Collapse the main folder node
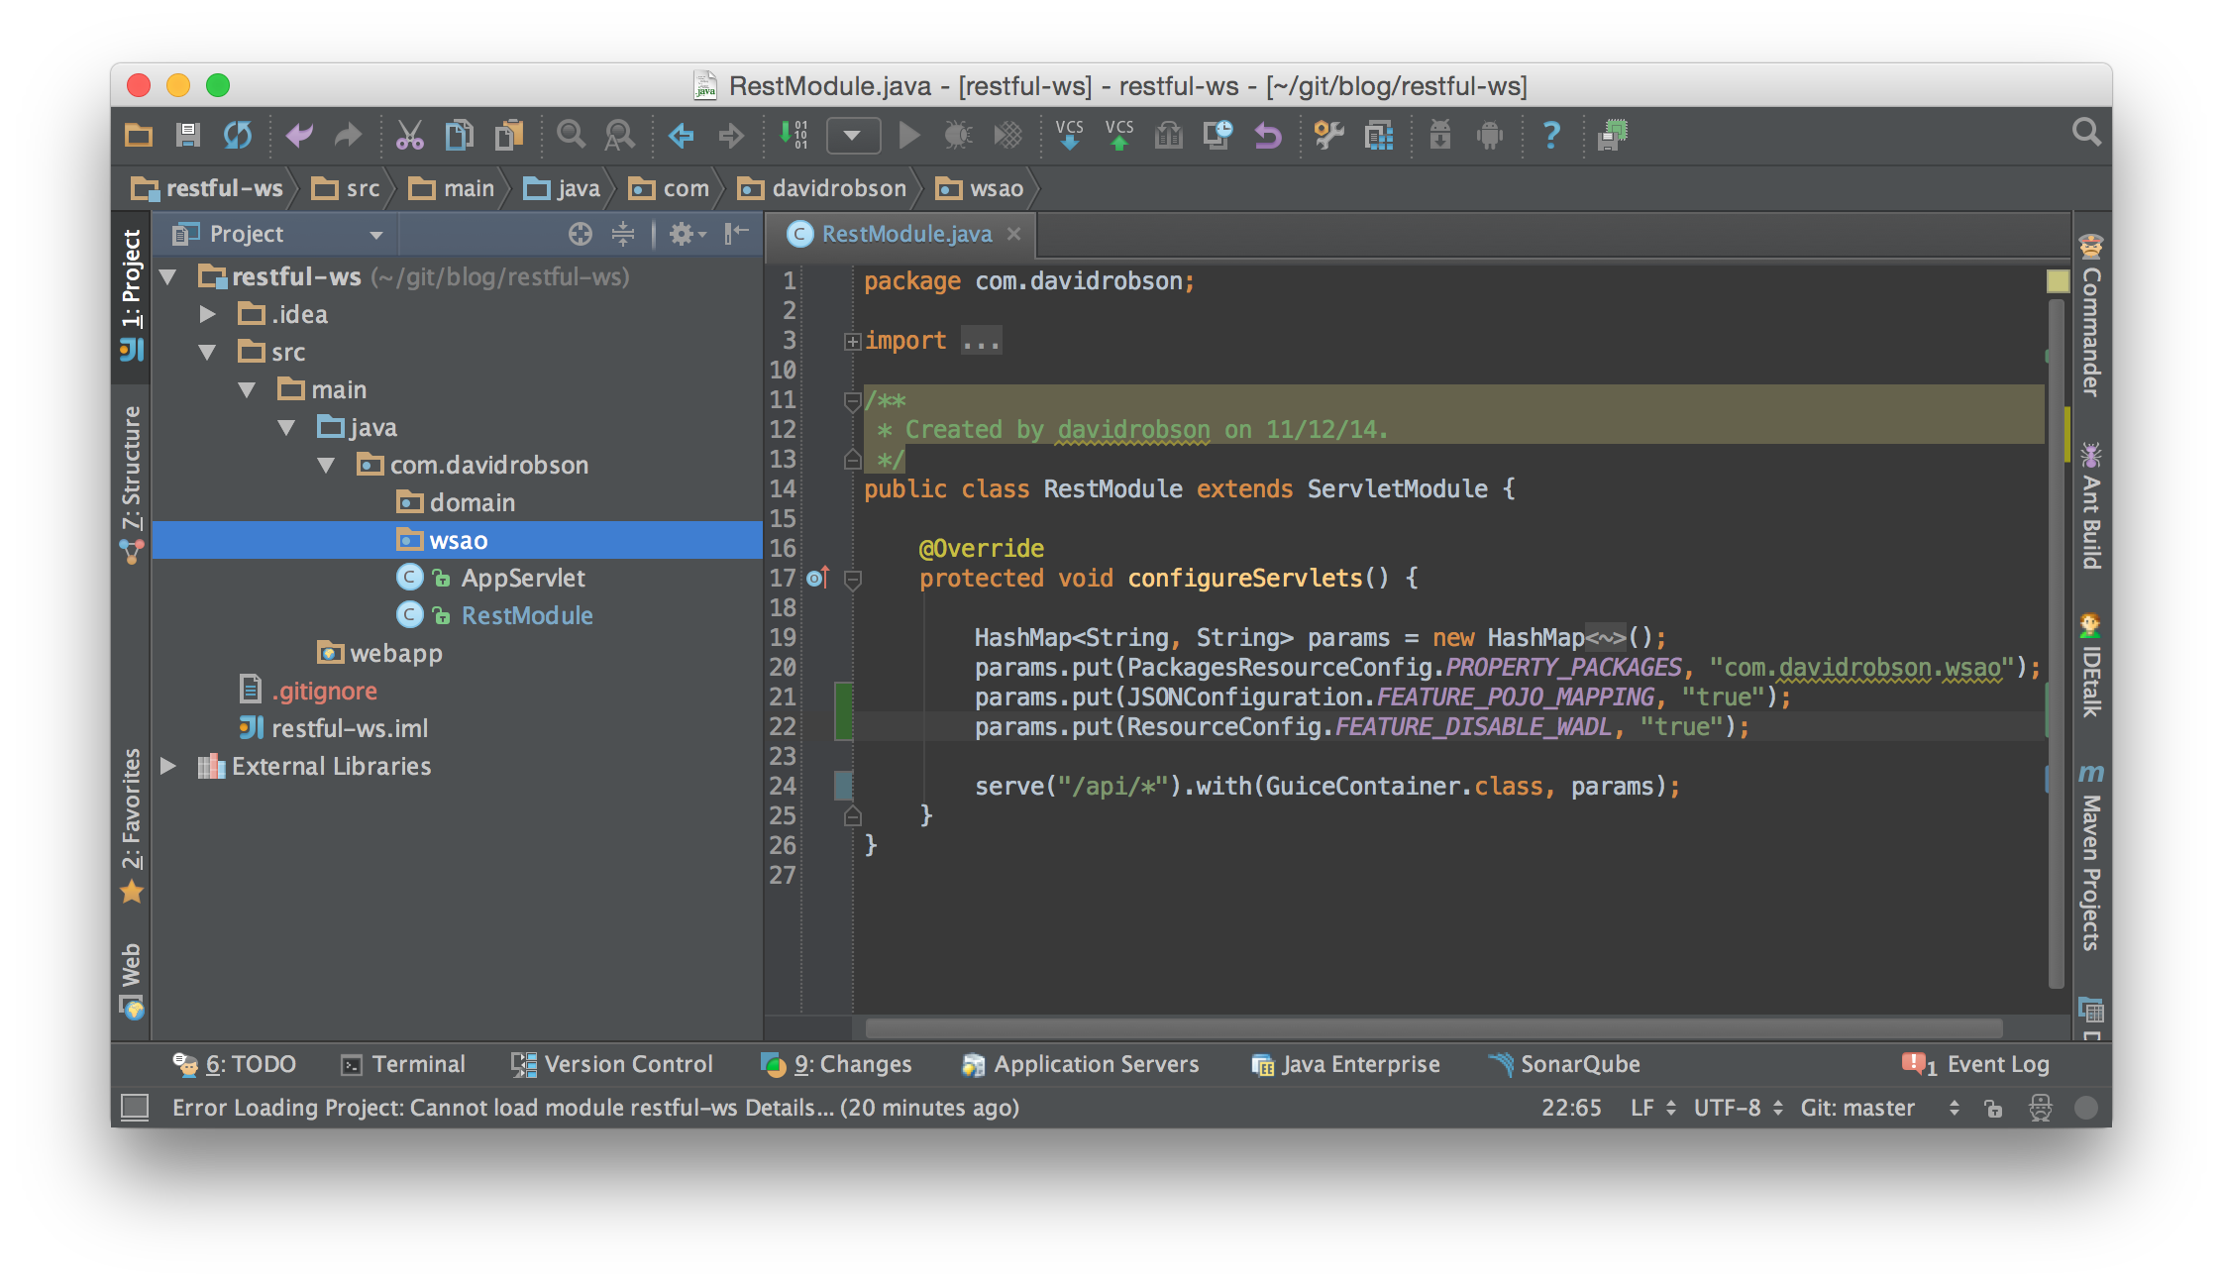The image size is (2223, 1286). tap(247, 389)
